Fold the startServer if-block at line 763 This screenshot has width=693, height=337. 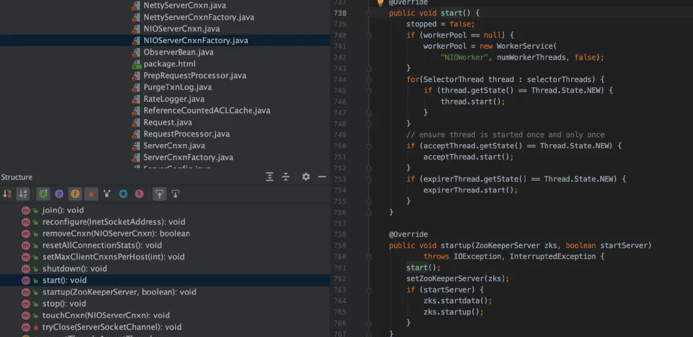pyautogui.click(x=368, y=290)
